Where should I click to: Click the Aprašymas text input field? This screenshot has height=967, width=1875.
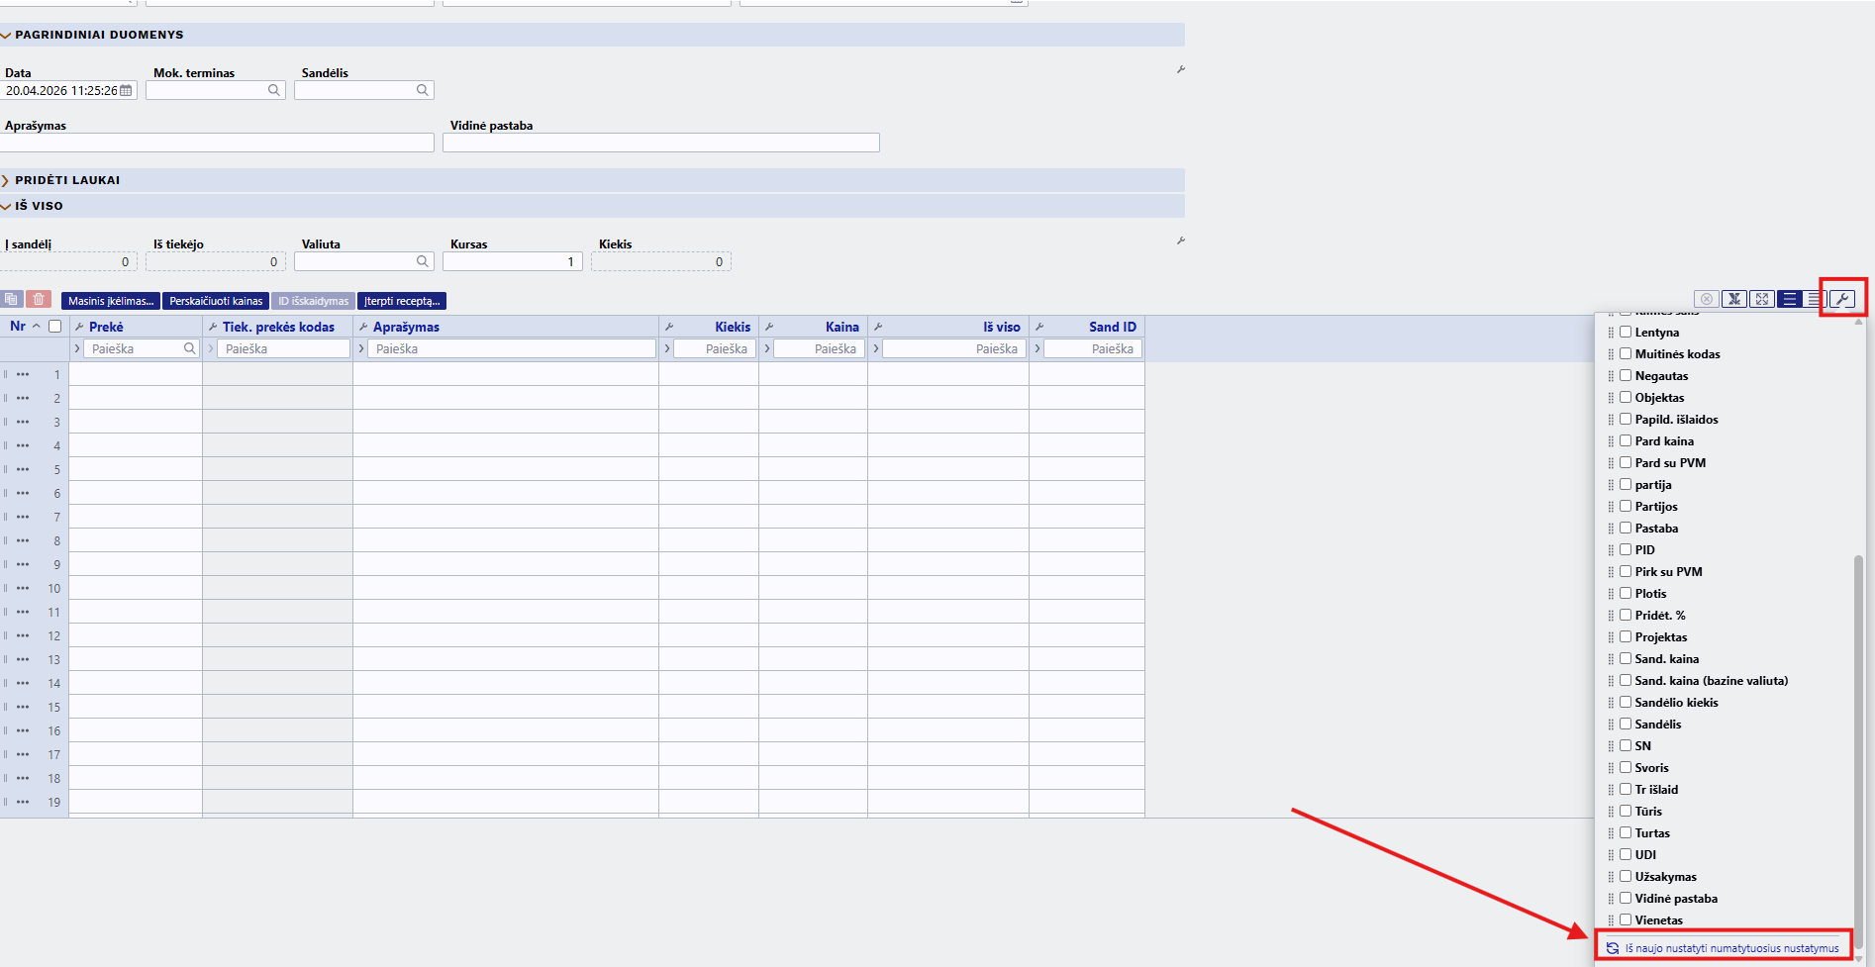[218, 144]
